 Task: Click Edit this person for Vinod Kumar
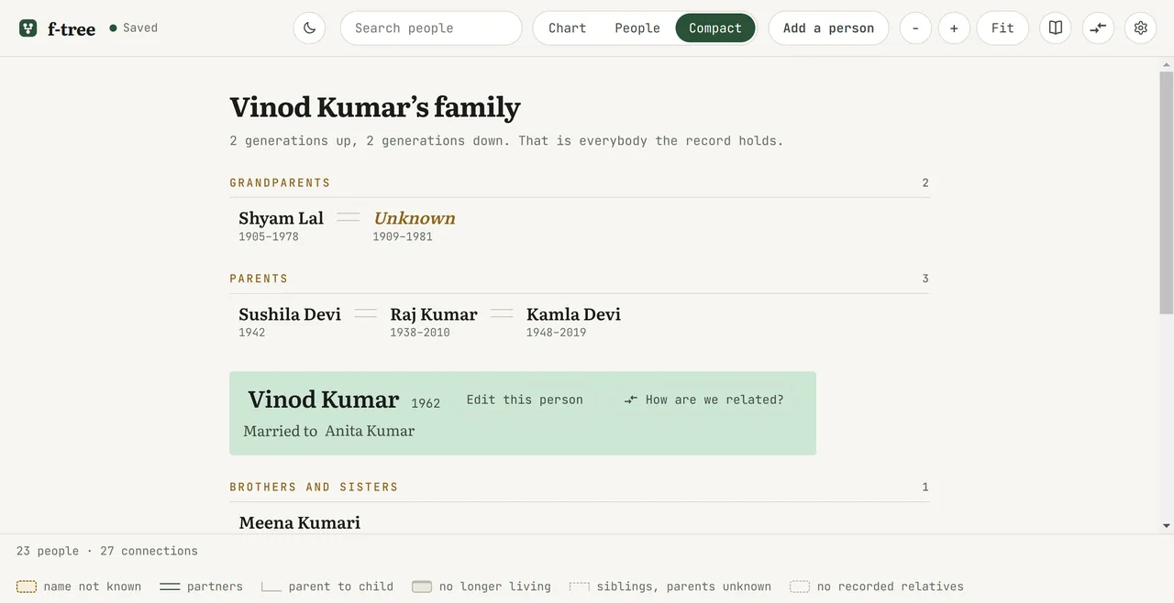(x=525, y=400)
